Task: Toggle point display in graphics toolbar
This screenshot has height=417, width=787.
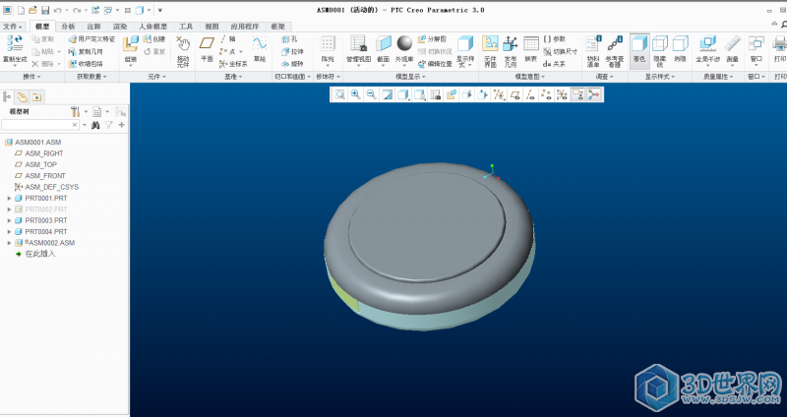Action: [x=546, y=94]
